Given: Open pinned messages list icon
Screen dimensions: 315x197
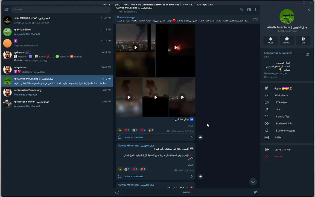Looking at the screenshot, I should pyautogui.click(x=255, y=19).
